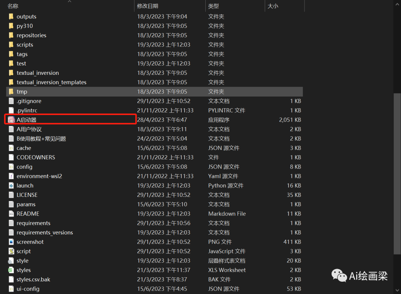Viewport: 401px width, 294px height.
Task: Click the 应用程序 type cell
Action: (219, 120)
